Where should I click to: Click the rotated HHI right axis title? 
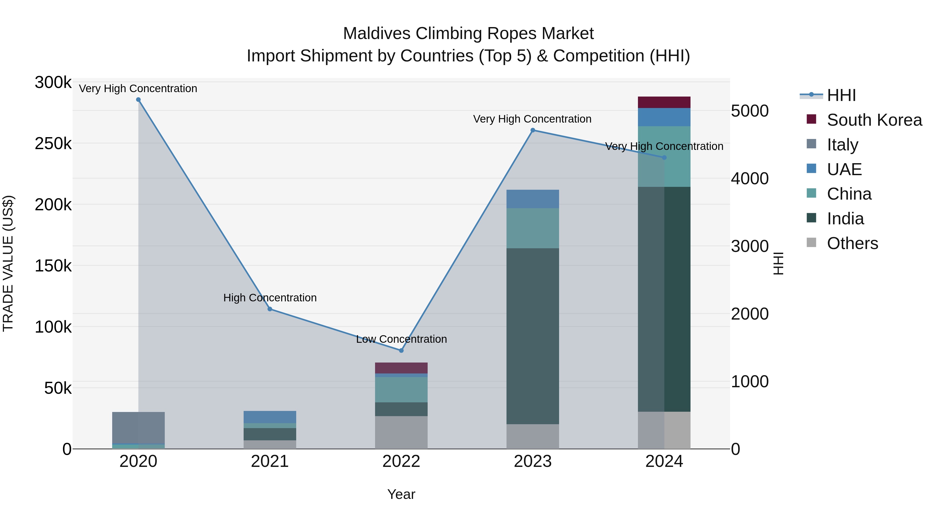tap(778, 263)
